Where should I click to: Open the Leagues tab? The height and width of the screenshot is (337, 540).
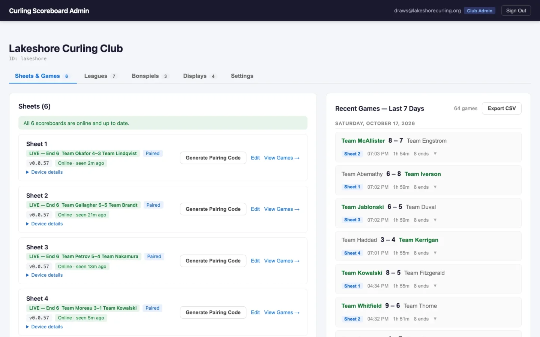pyautogui.click(x=100, y=76)
